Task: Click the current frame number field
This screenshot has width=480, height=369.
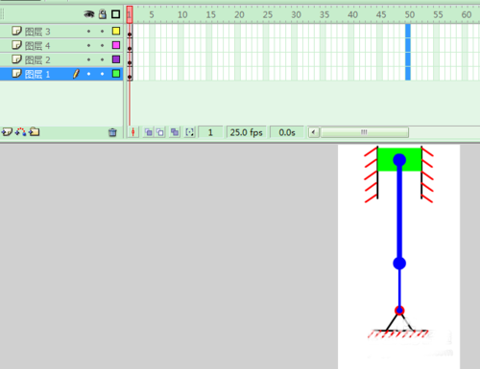Action: click(x=210, y=132)
